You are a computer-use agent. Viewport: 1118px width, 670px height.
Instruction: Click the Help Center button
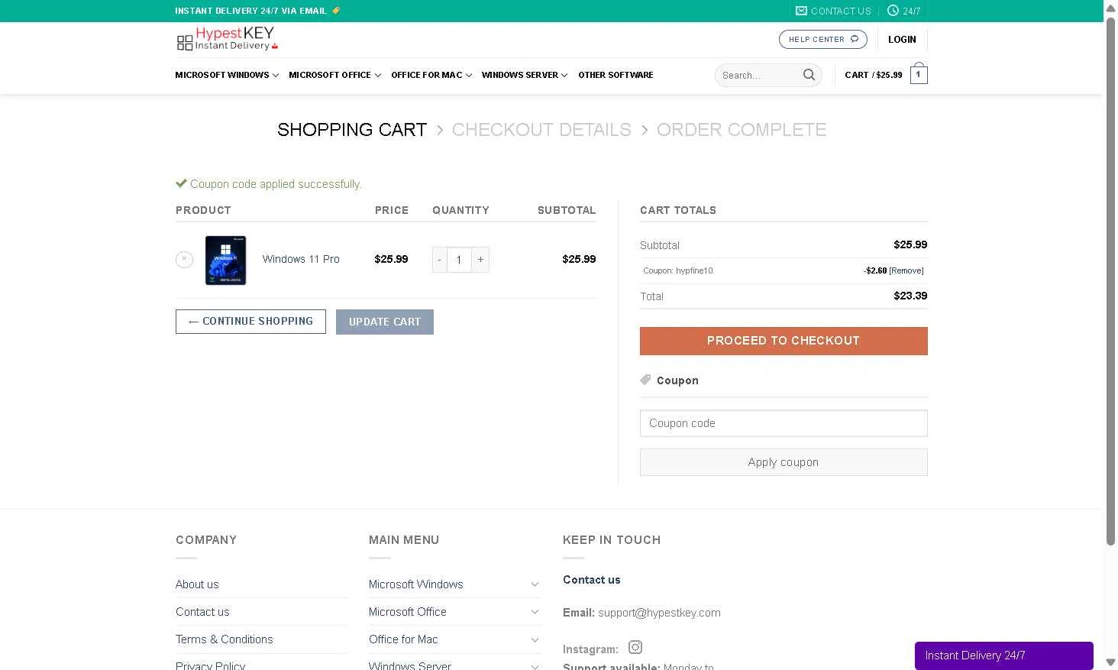pos(822,39)
